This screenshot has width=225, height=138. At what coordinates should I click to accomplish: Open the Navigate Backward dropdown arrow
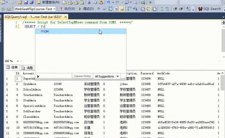tap(131, 2)
